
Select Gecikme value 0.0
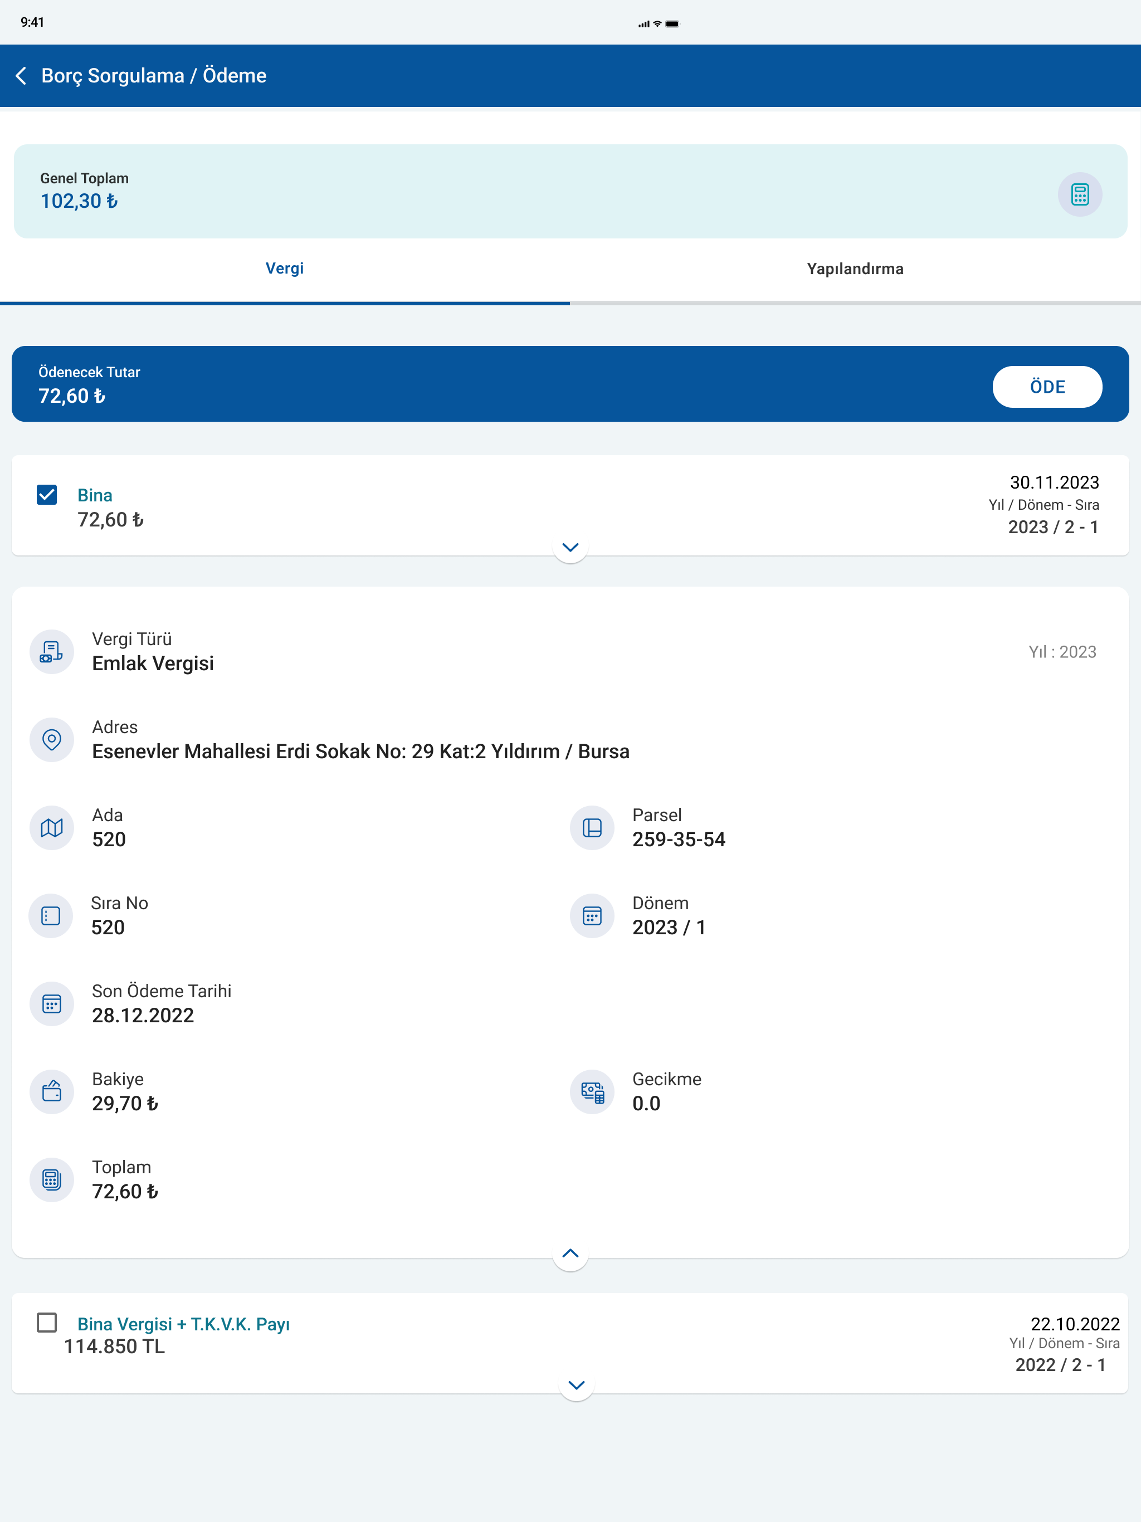point(646,1104)
